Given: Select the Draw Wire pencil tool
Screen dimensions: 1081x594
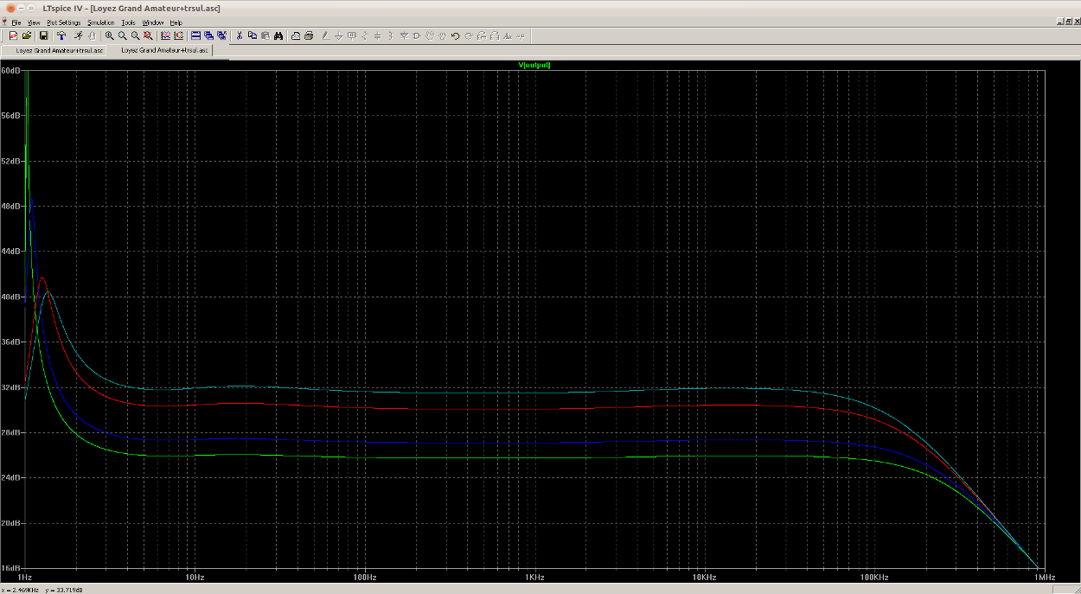Looking at the screenshot, I should 325,35.
